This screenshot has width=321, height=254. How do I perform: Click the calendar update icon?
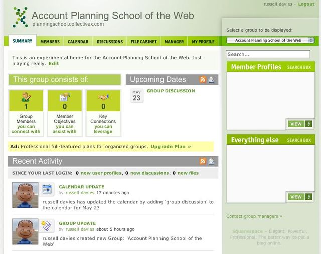(47, 189)
